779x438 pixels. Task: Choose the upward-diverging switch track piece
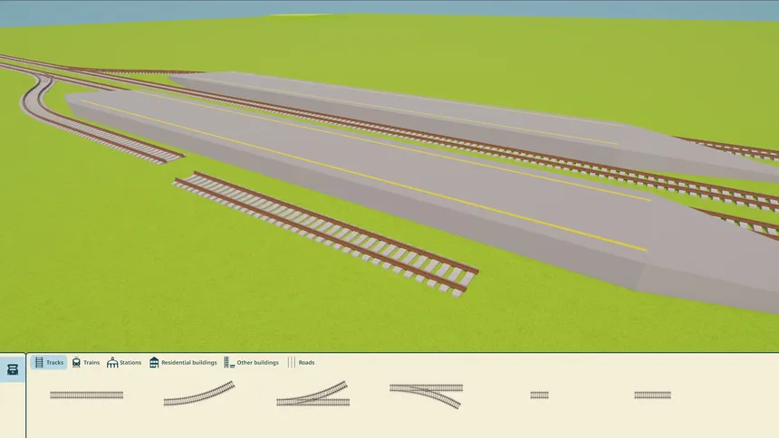(x=313, y=395)
